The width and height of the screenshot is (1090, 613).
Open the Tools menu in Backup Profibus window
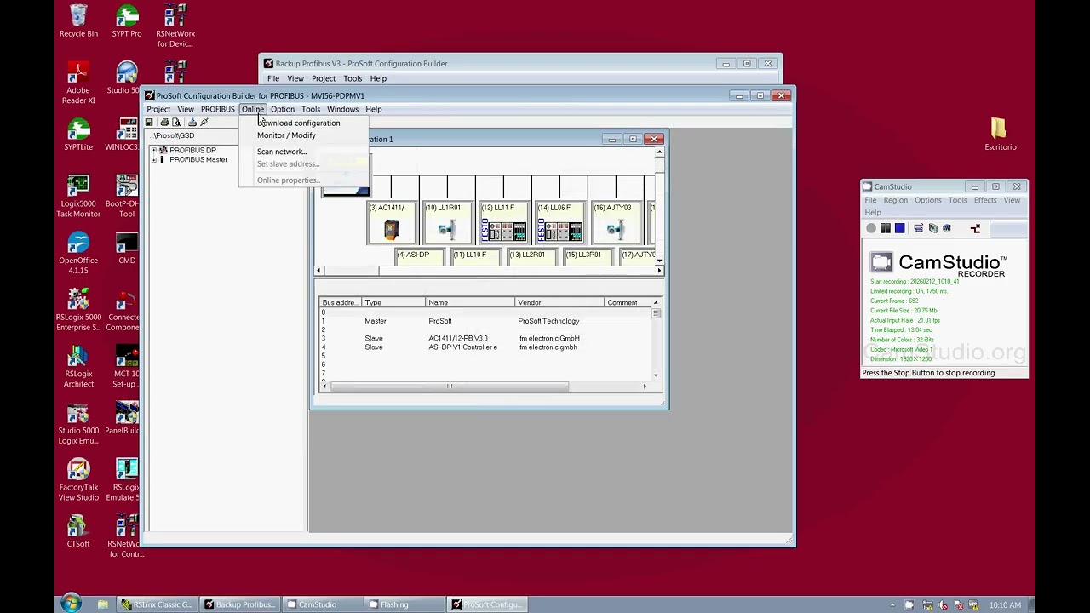pos(353,78)
